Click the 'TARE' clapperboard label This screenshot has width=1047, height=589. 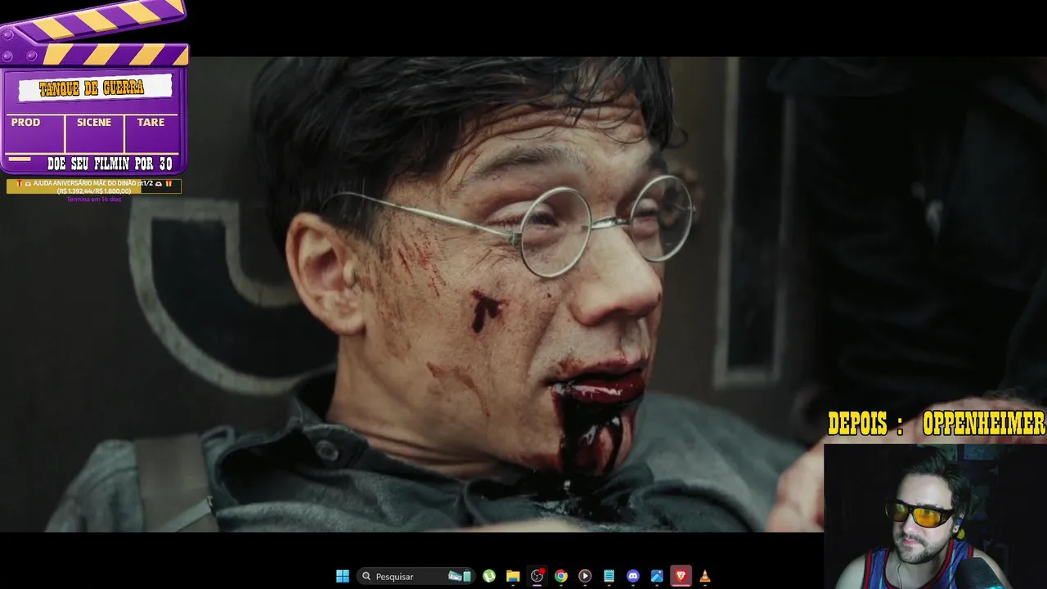coord(151,122)
